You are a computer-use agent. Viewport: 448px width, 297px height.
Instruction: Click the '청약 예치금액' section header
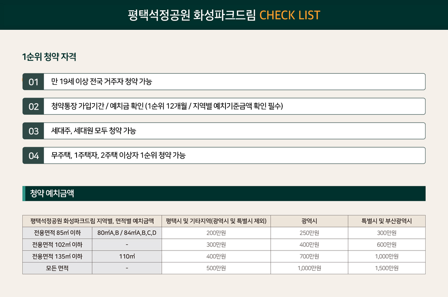[224, 193]
